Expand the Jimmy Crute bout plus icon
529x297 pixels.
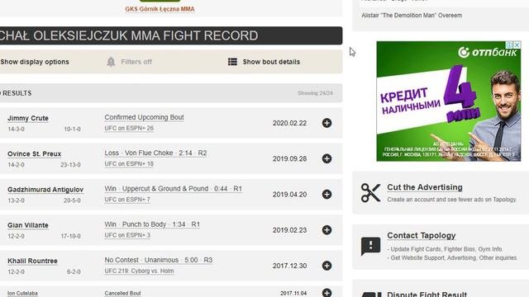coord(326,123)
